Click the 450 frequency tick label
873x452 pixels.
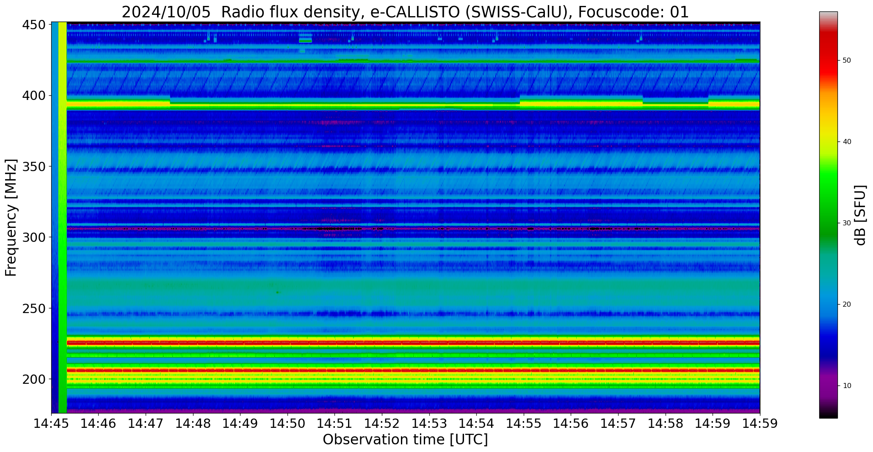[x=34, y=25]
